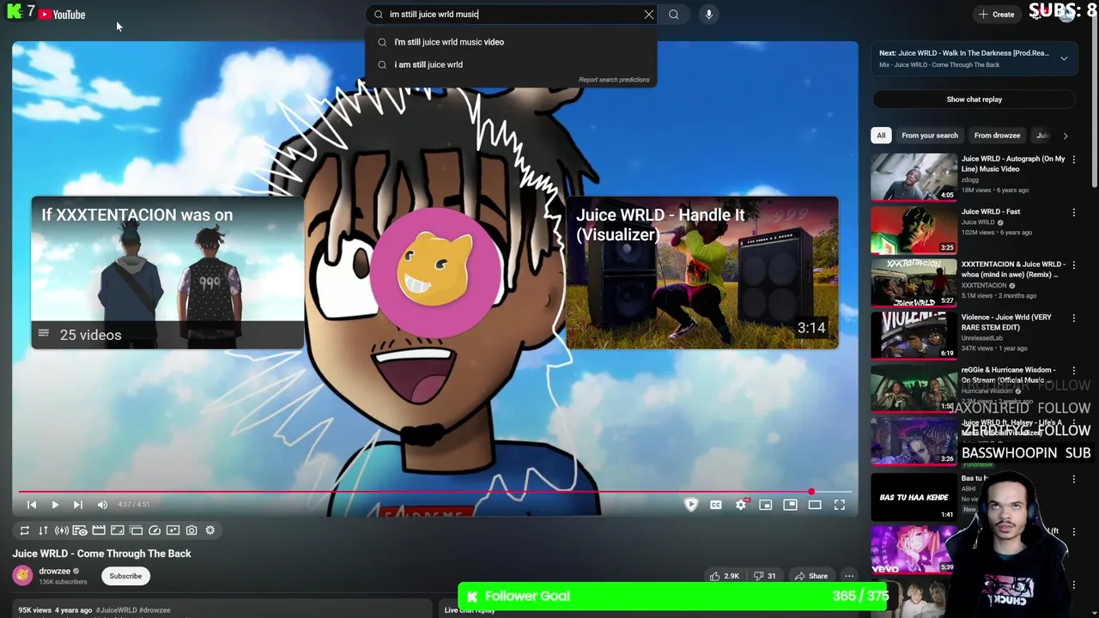1099x618 pixels.
Task: Share the video
Action: coord(811,576)
